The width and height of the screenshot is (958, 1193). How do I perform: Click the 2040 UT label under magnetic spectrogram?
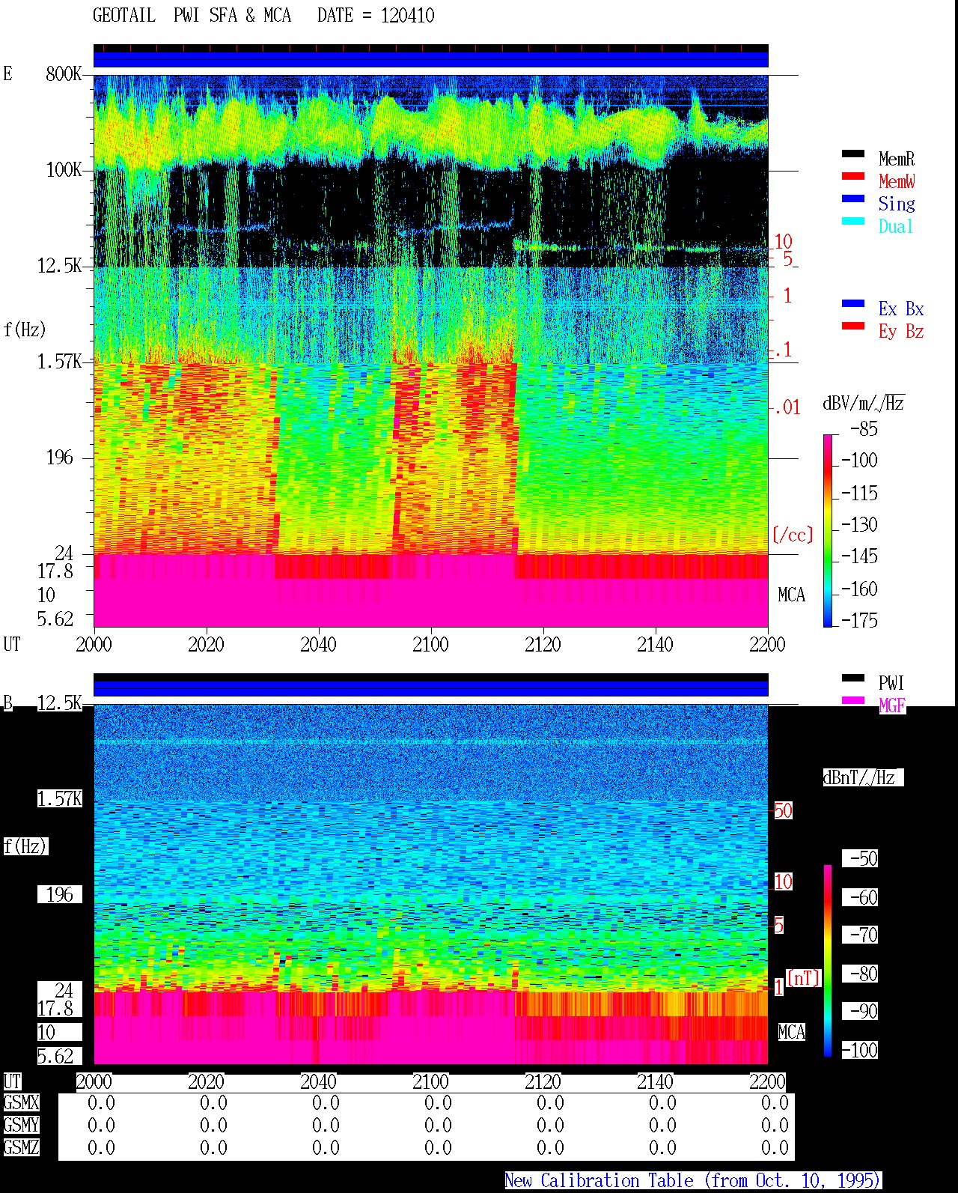click(x=318, y=1081)
